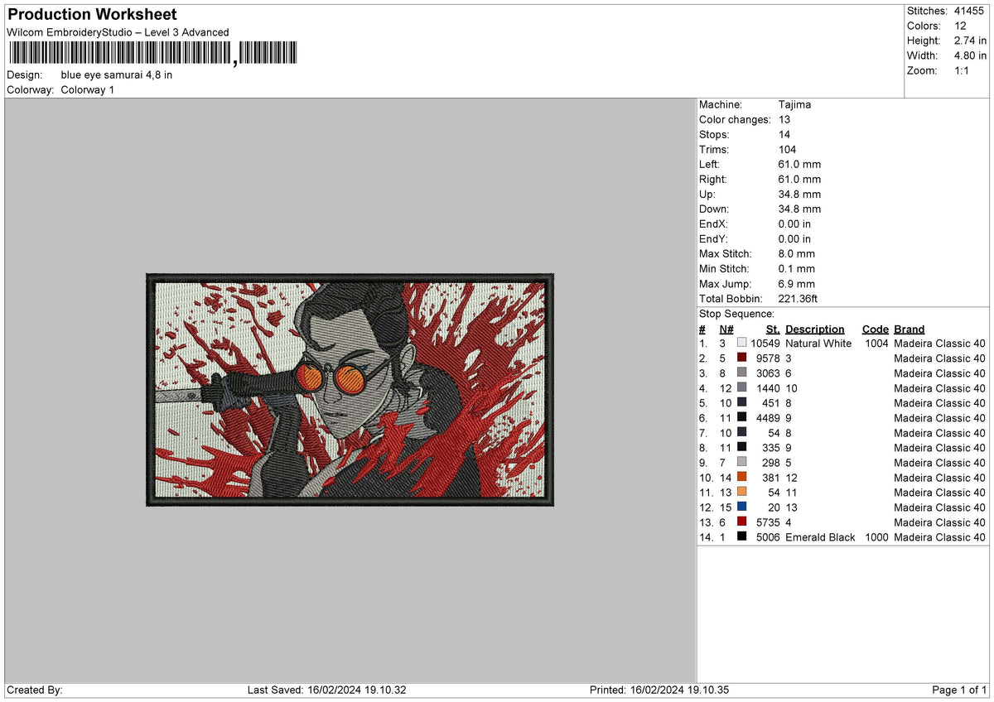This screenshot has height=702, width=994.
Task: Click the Stitches value 41455
Action: [971, 11]
